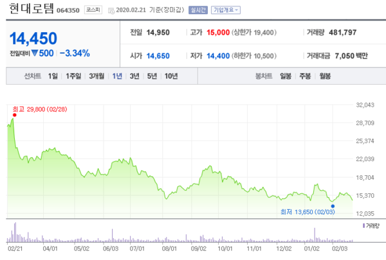Switch chart to 1주일 period
This screenshot has height=260, width=386.
click(x=74, y=76)
